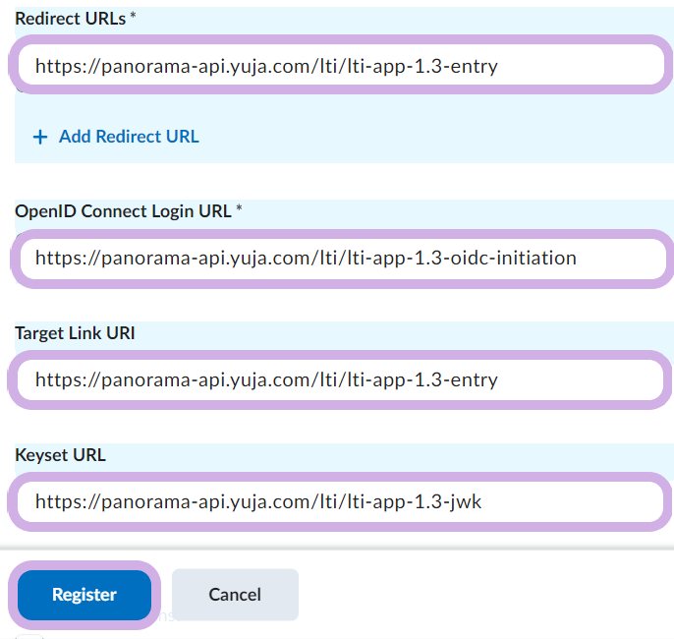Click the lti-app-1.3-oidc-initiation URL text

pyautogui.click(x=459, y=259)
